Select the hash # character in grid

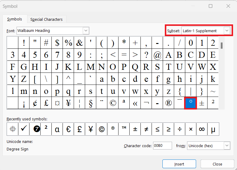point(46,42)
